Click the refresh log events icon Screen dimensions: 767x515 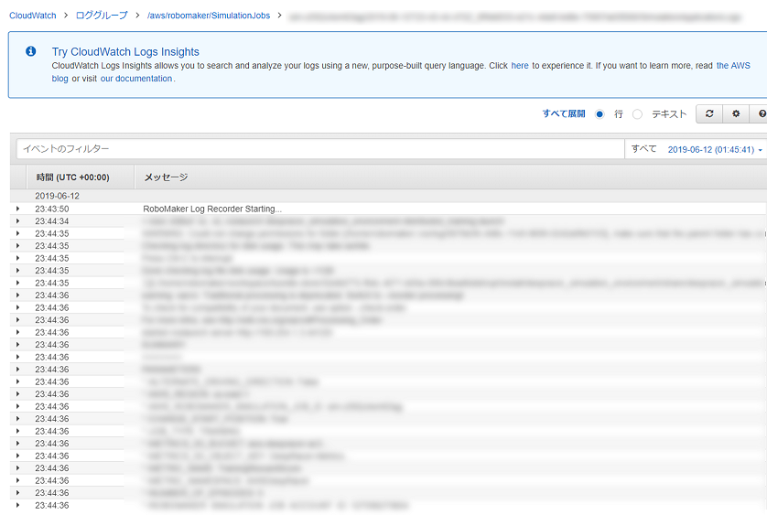point(709,114)
